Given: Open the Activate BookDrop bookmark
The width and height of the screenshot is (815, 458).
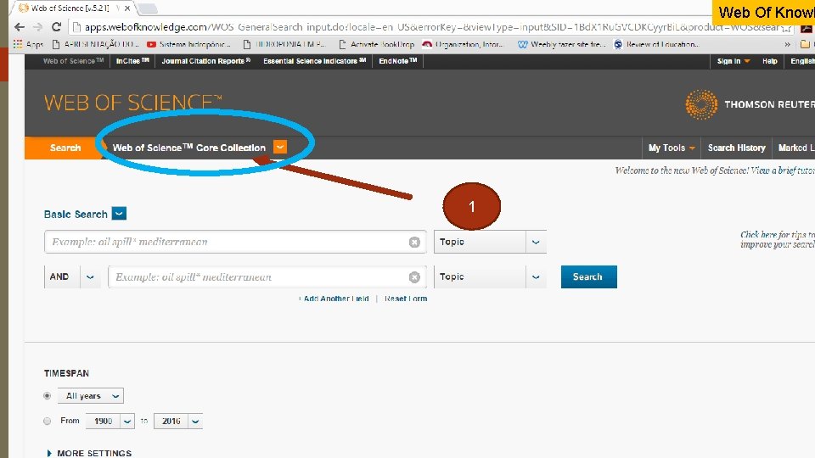Looking at the screenshot, I should 376,45.
